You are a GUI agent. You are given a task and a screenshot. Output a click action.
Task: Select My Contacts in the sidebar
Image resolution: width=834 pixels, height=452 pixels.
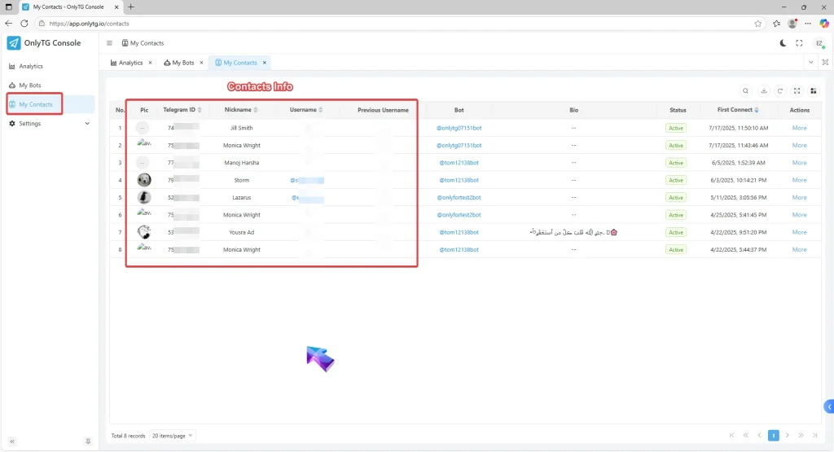tap(36, 104)
